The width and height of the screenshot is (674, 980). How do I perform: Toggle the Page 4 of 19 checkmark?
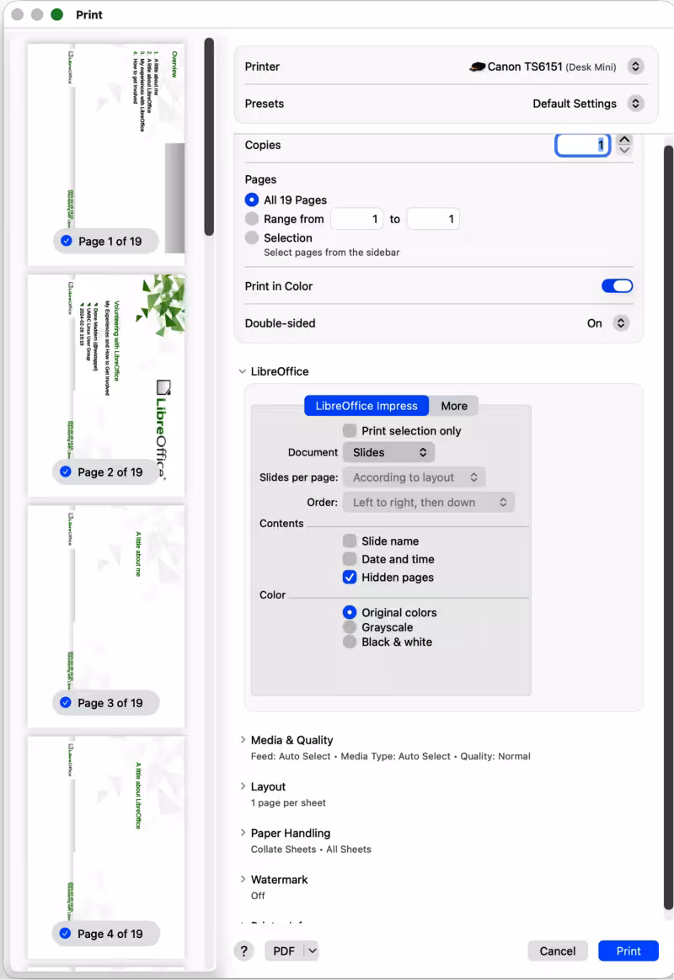66,933
